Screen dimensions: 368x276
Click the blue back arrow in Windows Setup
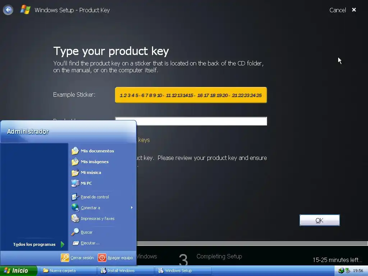(x=8, y=10)
